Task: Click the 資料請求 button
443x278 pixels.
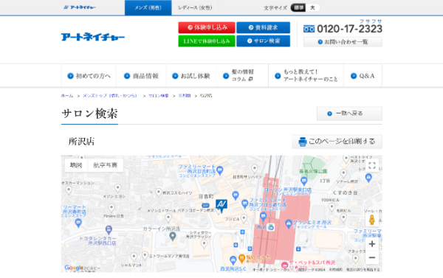Action: [x=263, y=27]
